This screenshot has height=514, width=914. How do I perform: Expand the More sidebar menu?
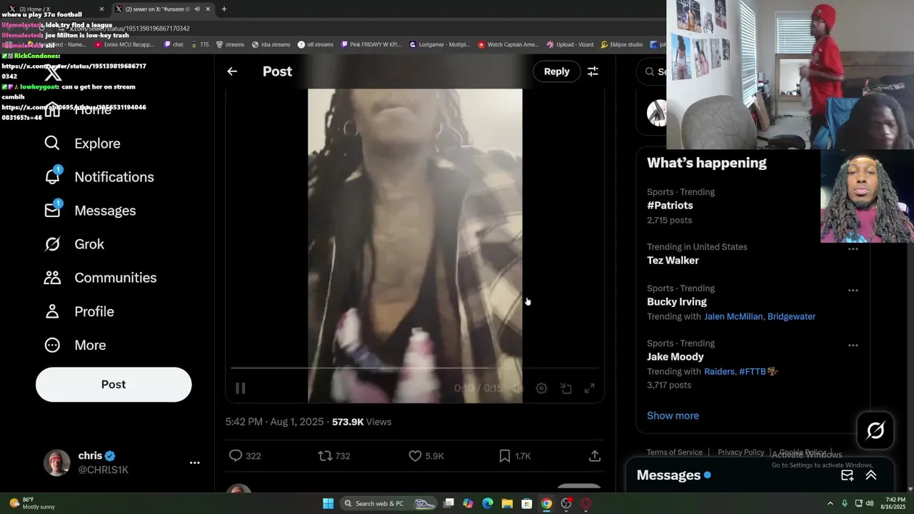90,345
